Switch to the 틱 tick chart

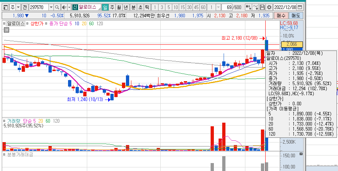tap(147, 7)
